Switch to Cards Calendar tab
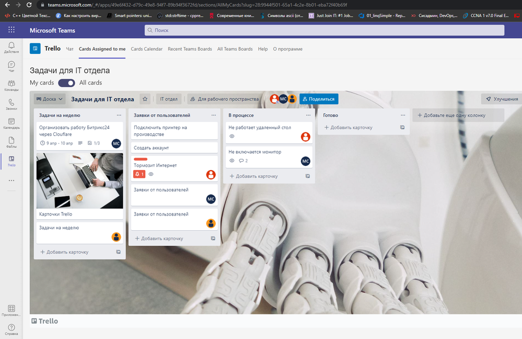Image resolution: width=522 pixels, height=339 pixels. pos(146,49)
